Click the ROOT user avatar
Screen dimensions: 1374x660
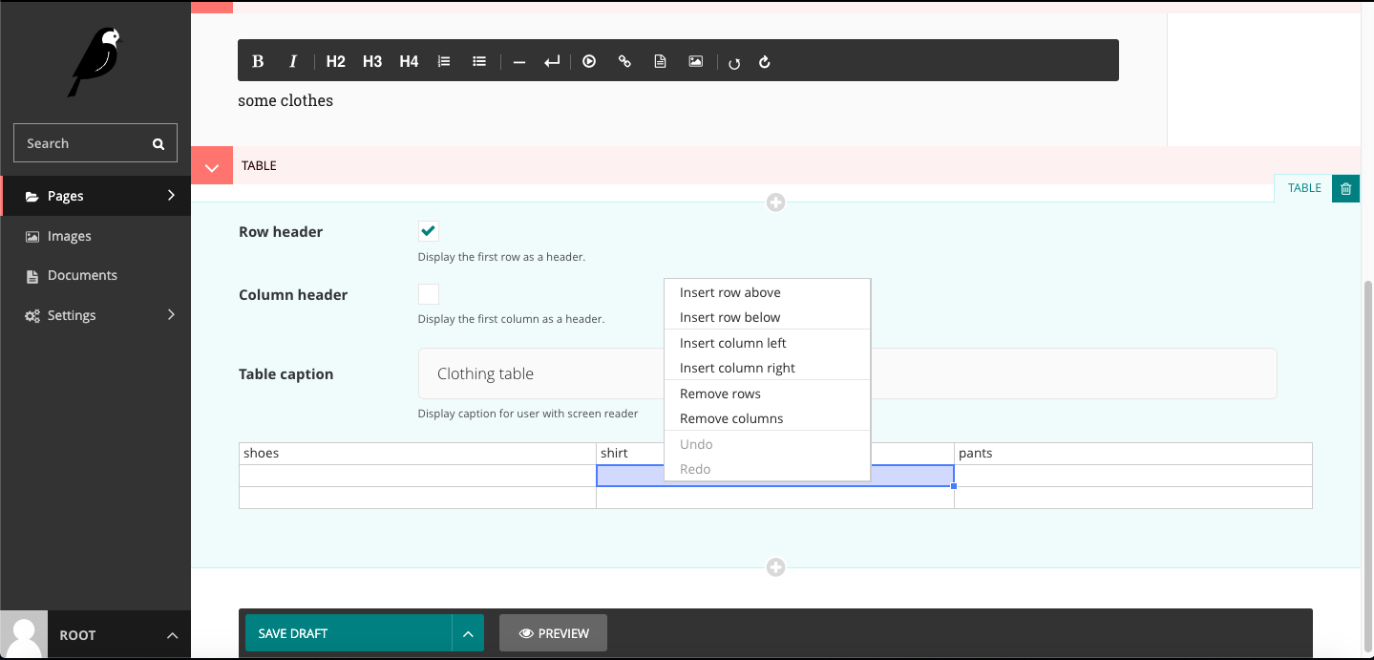pyautogui.click(x=23, y=635)
